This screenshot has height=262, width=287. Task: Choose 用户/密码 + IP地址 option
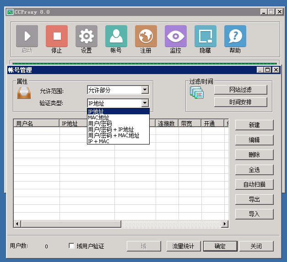[118, 129]
